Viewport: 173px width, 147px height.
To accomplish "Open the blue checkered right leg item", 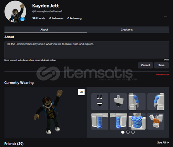I will click(x=118, y=121).
